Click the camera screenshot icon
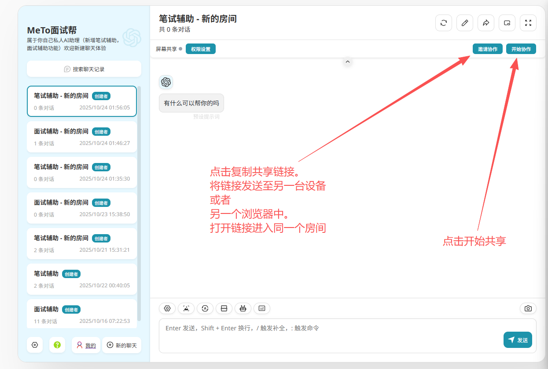Viewport: 548px width, 369px height. coord(528,308)
